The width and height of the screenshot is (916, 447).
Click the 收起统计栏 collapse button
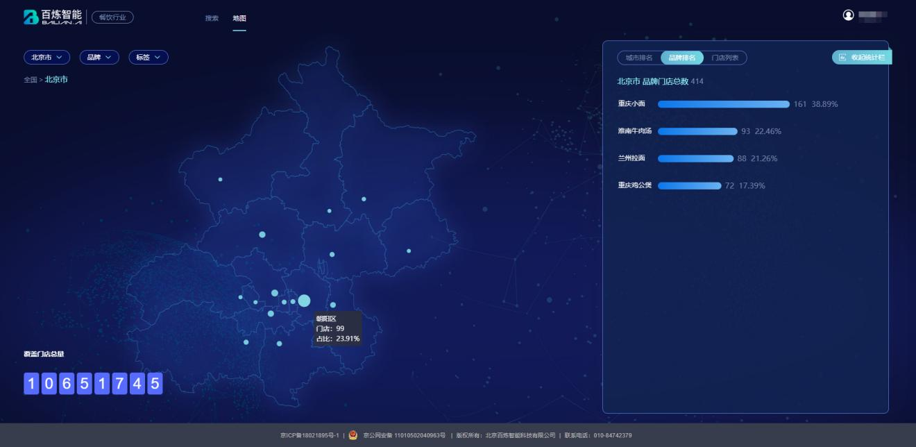[x=861, y=58]
